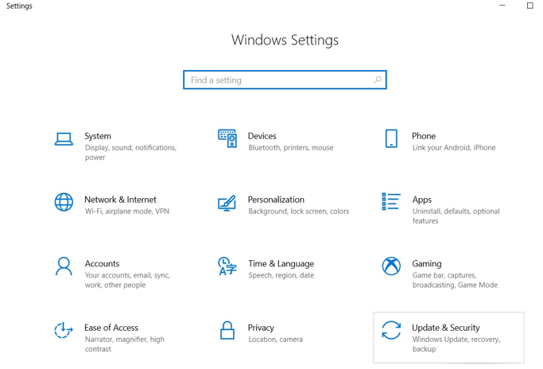Click 'Windows Update, recovery, backup' description
Screen dimensions: 543x369
pos(456,344)
